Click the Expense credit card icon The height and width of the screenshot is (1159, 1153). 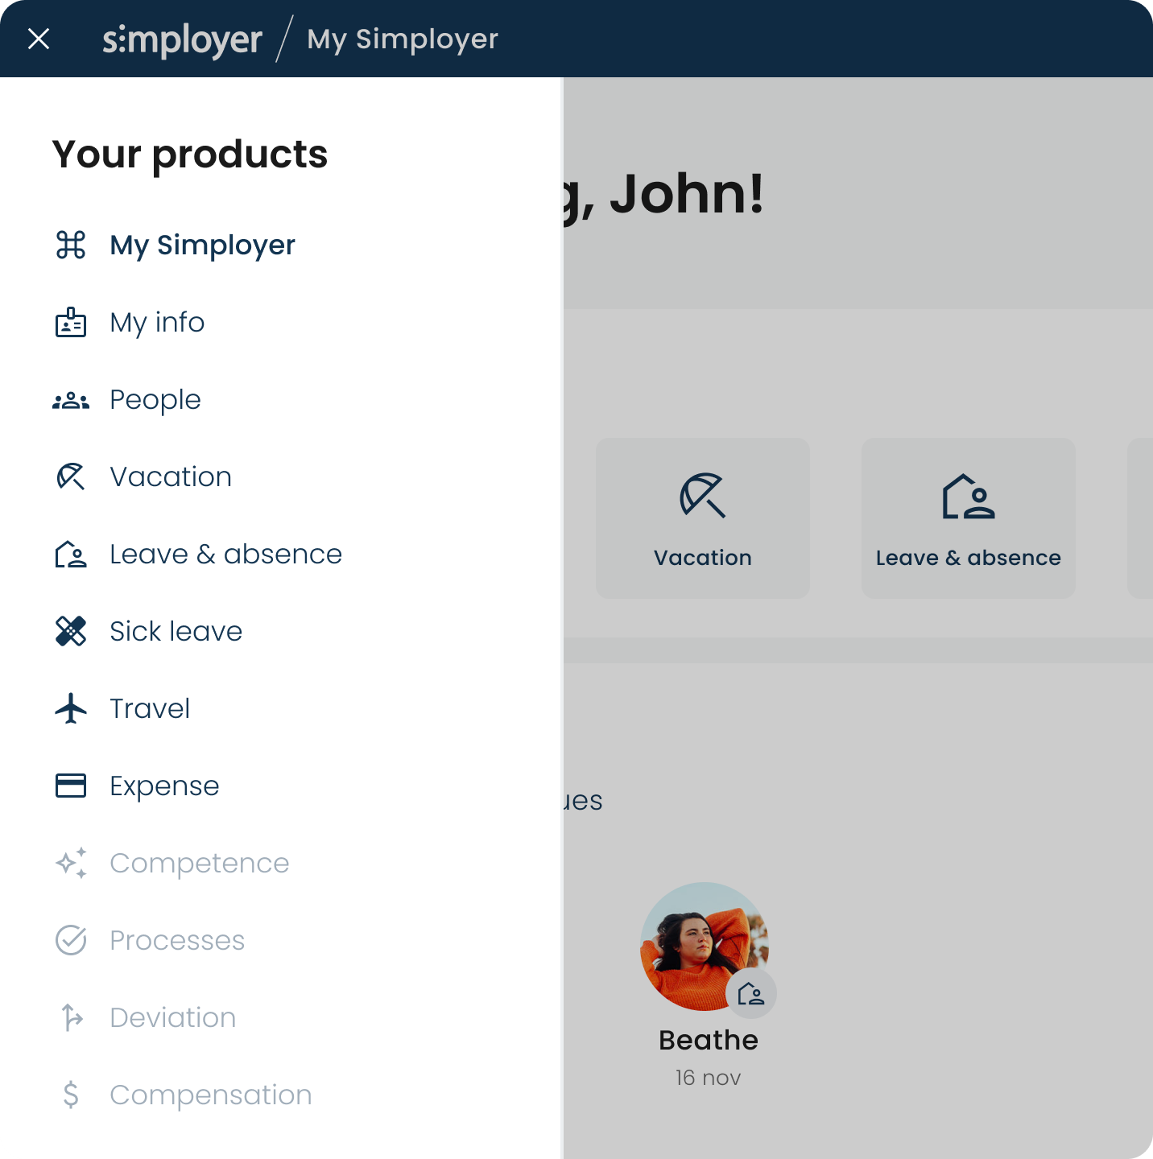(71, 786)
